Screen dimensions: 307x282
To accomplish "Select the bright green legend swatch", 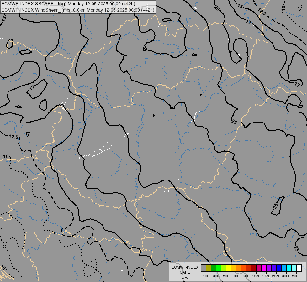I will tap(219, 268).
